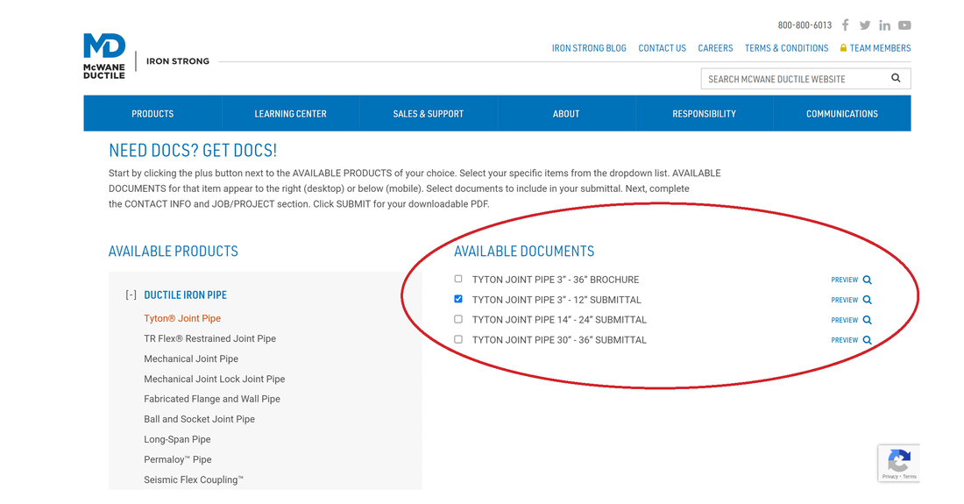Select Mechanical Joint Lock Joint Pipe
This screenshot has width=964, height=504.
pos(214,380)
